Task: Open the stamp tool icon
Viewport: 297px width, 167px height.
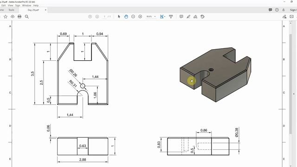Action: 202,17
